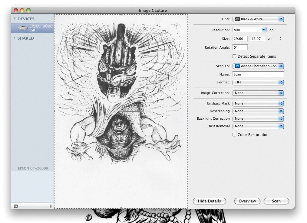Click the EPSON GT-20000 label
Image resolution: width=307 pixels, height=223 pixels.
pyautogui.click(x=33, y=168)
